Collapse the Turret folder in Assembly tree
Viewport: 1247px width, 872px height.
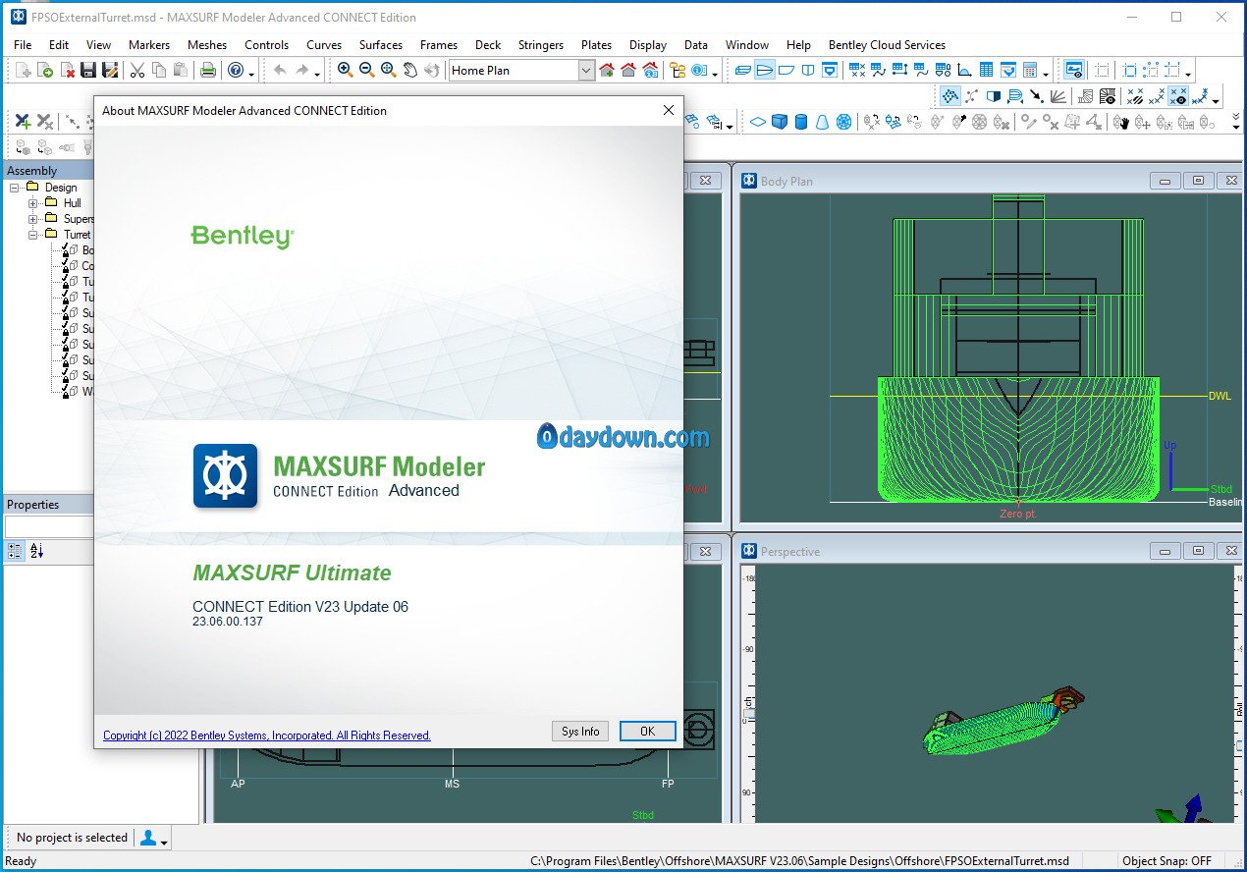[33, 235]
